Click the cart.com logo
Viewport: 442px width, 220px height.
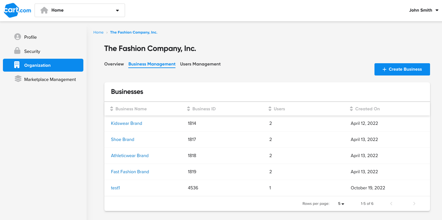coord(17,10)
